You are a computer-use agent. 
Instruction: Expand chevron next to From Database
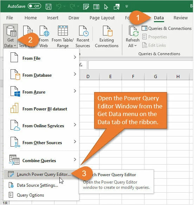(75, 74)
